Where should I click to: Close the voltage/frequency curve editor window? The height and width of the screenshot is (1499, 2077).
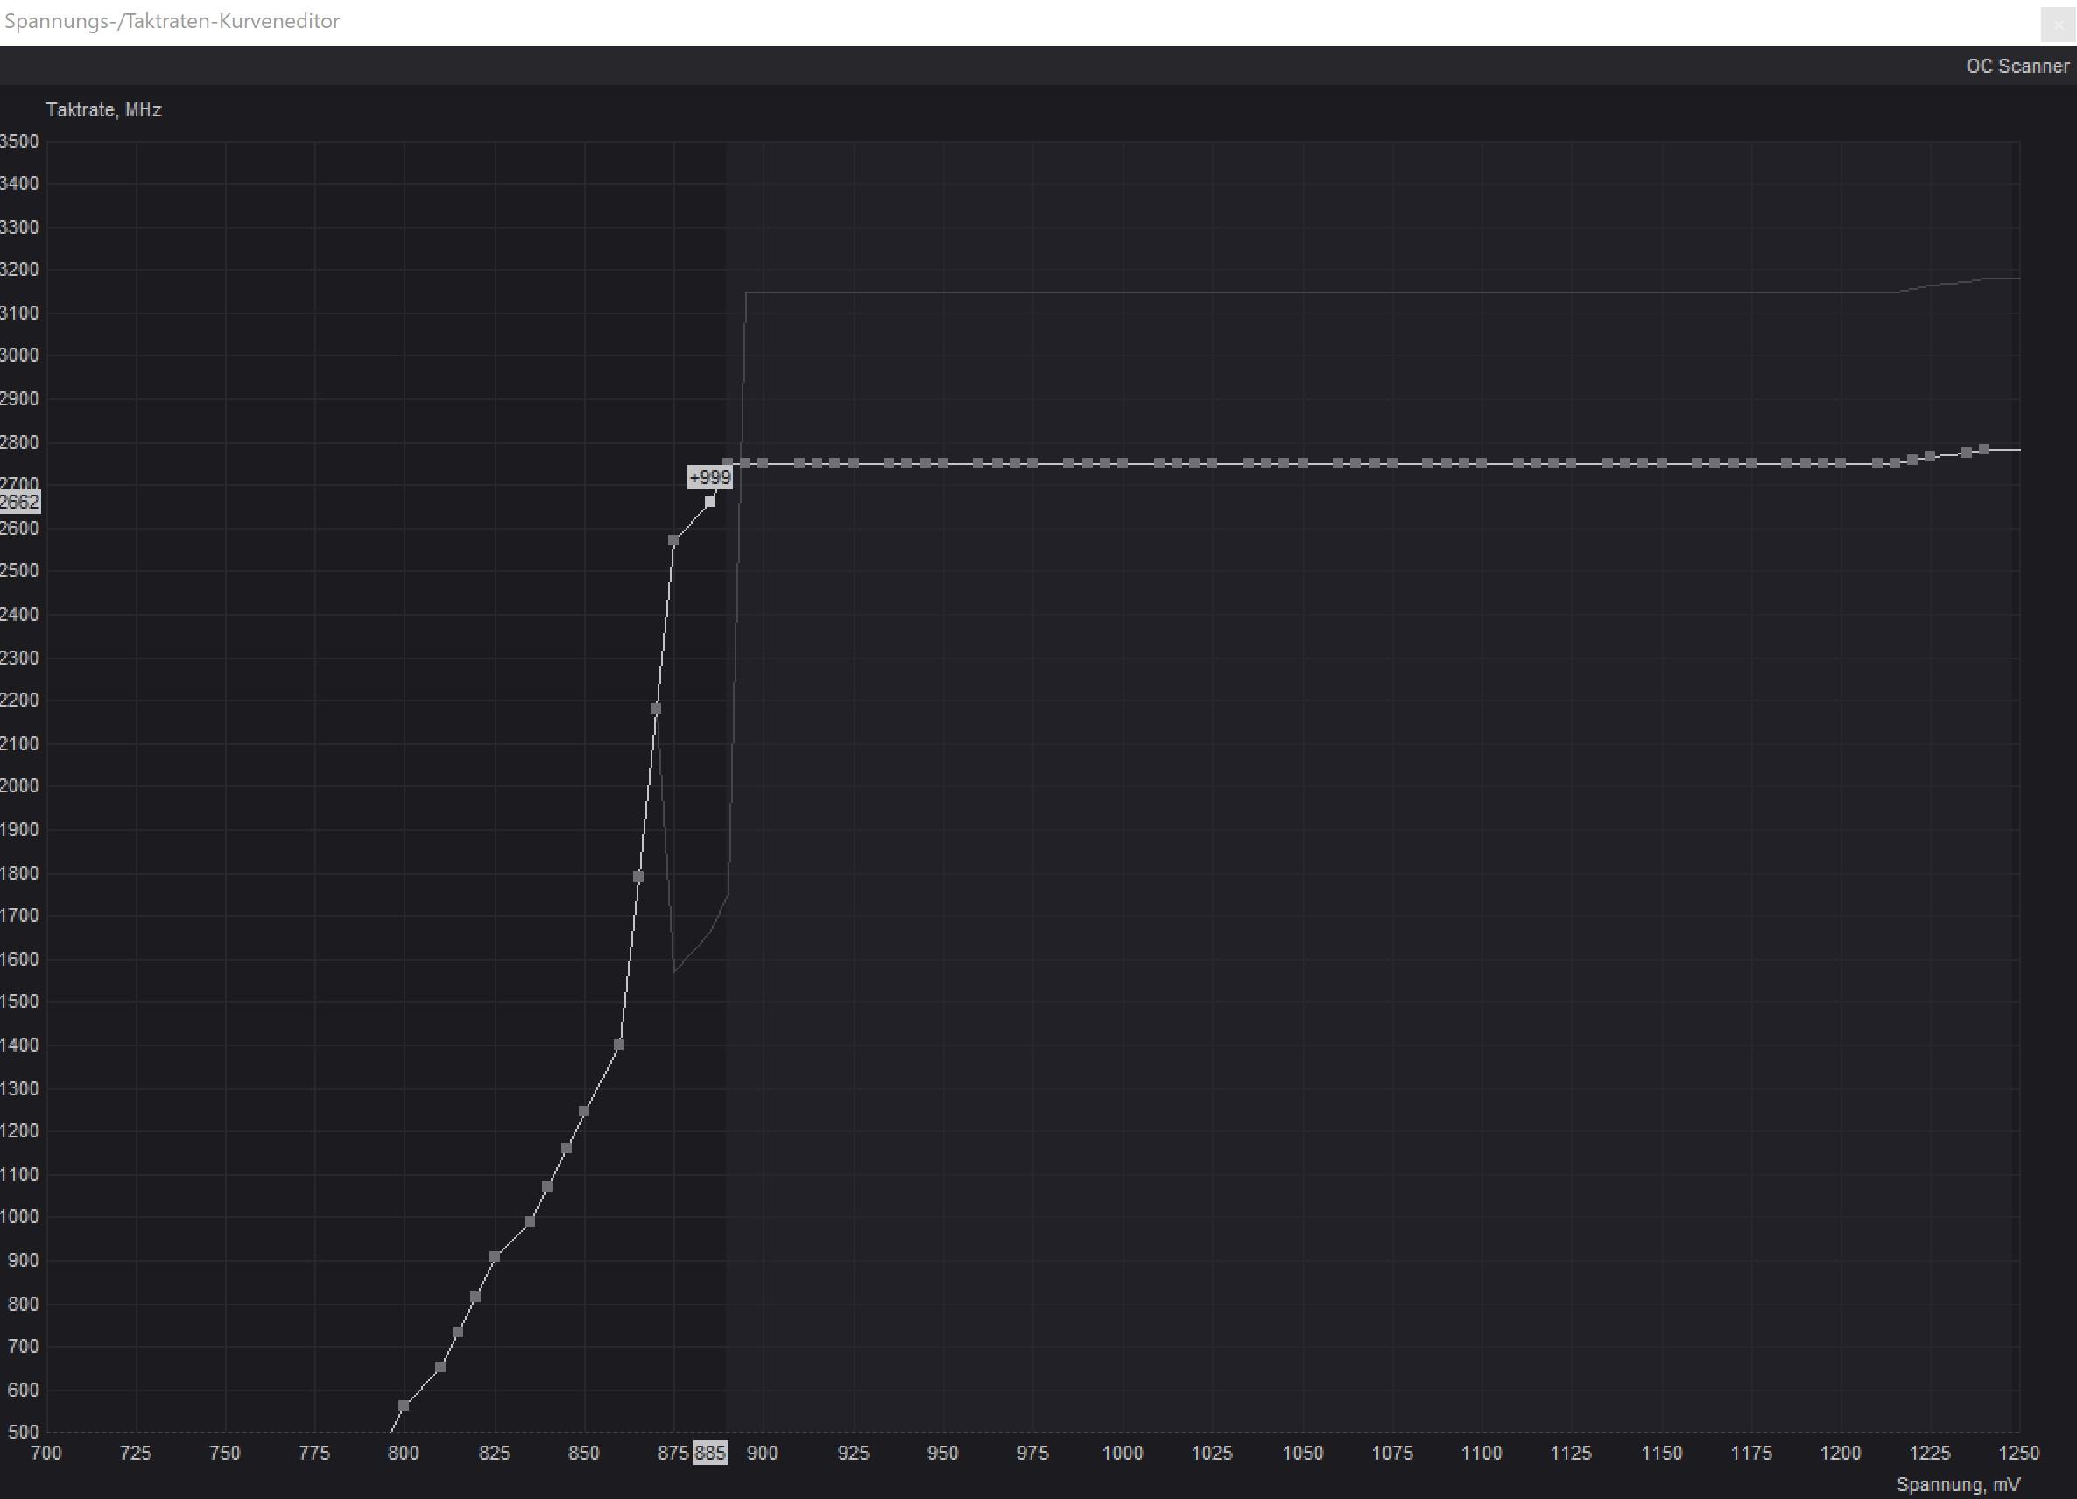pos(2058,24)
